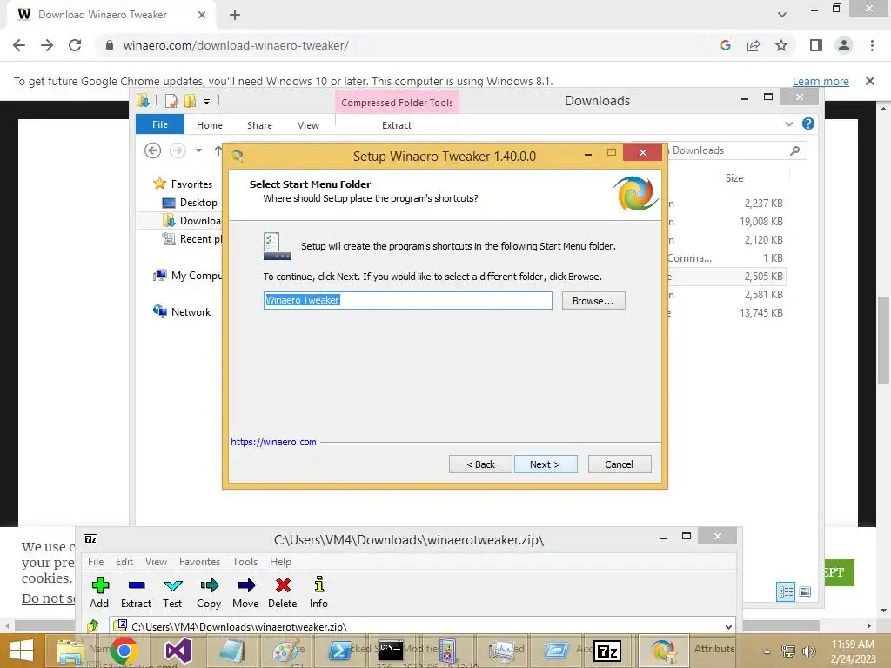Click Google icon in address bar
This screenshot has height=668, width=891.
coord(725,45)
